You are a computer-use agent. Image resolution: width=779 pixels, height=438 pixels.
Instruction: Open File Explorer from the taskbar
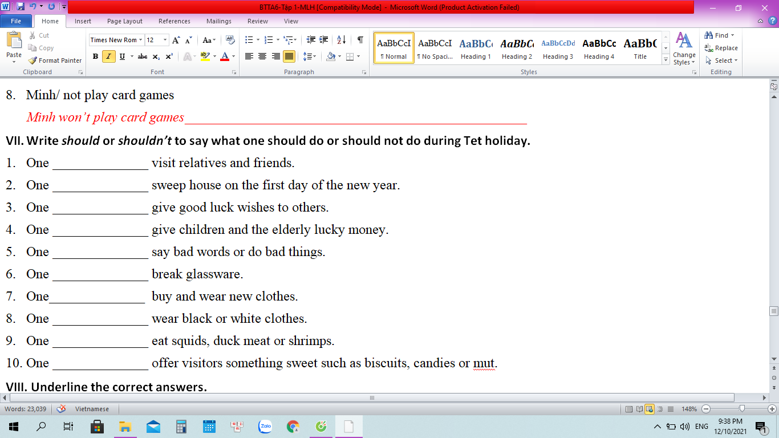pyautogui.click(x=125, y=426)
